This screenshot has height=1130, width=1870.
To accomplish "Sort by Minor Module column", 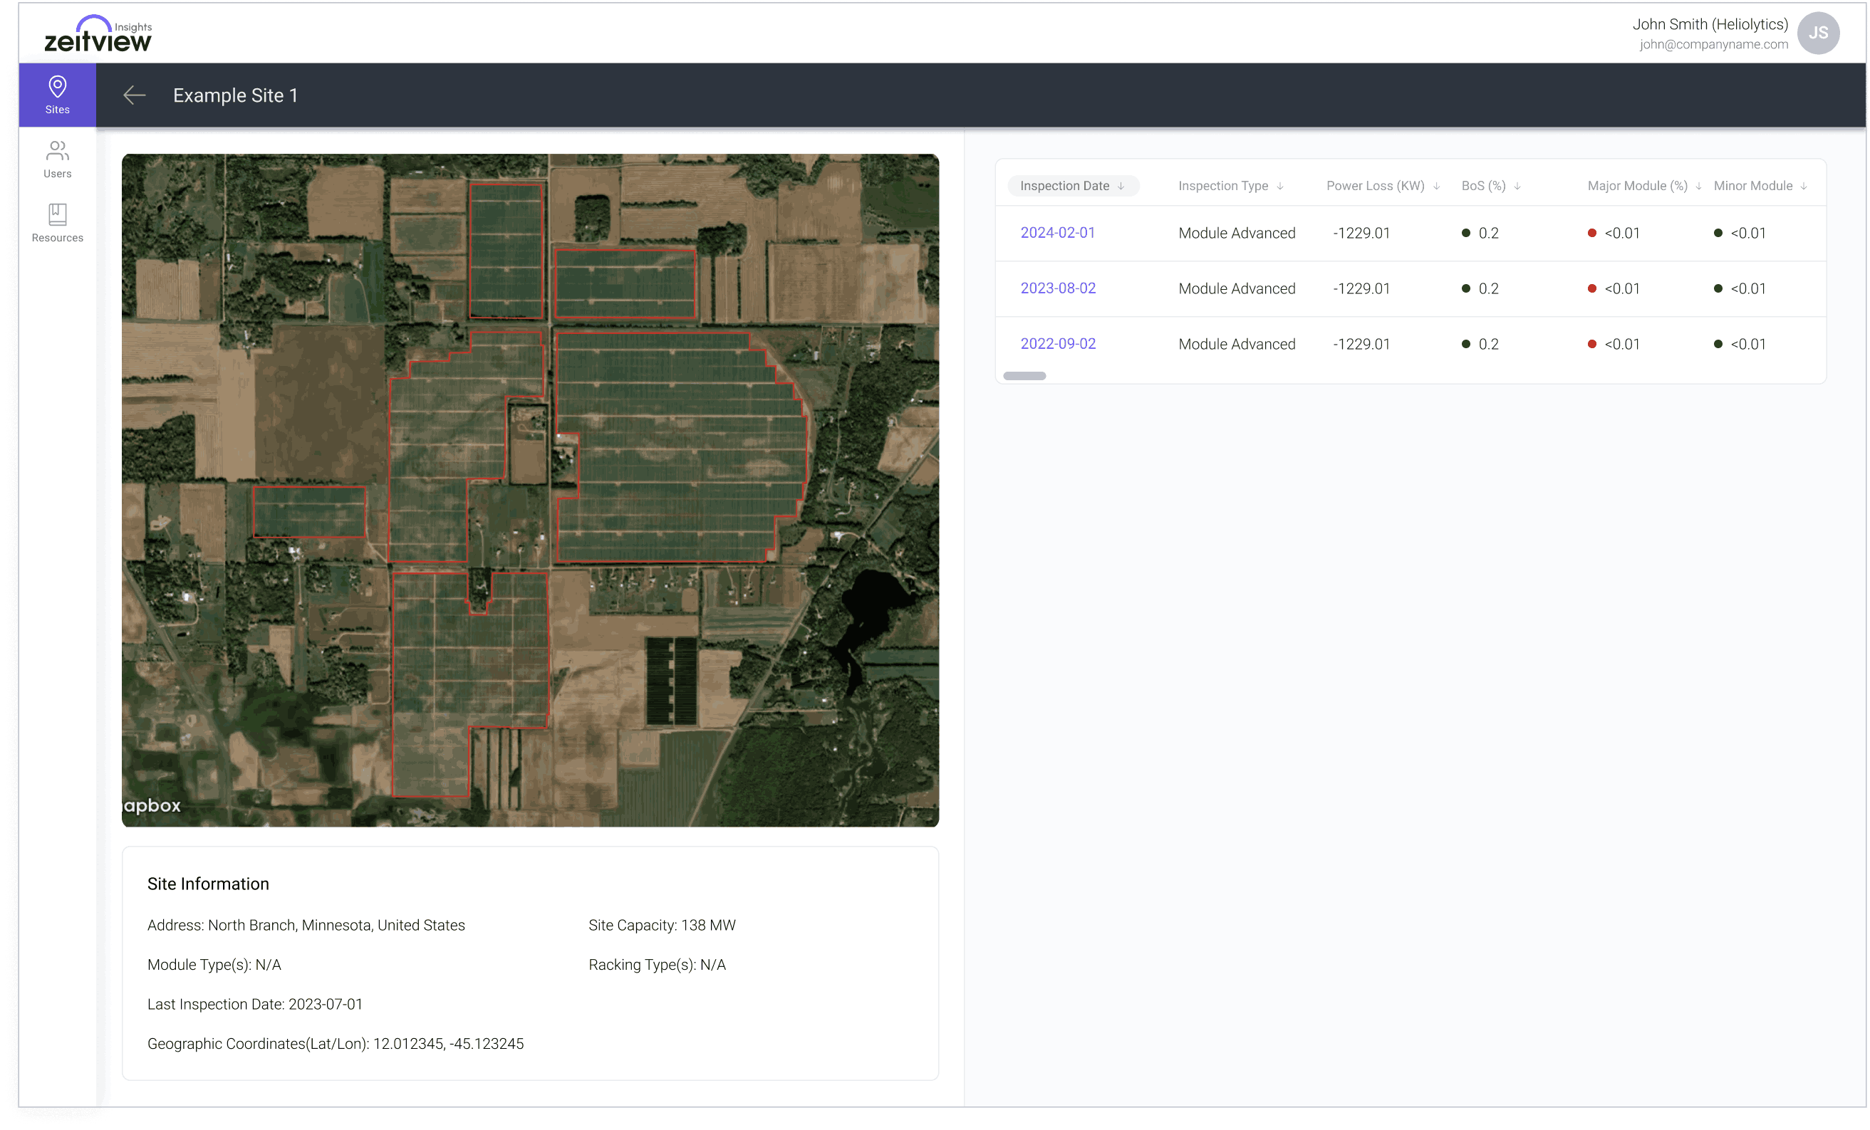I will [x=1760, y=186].
